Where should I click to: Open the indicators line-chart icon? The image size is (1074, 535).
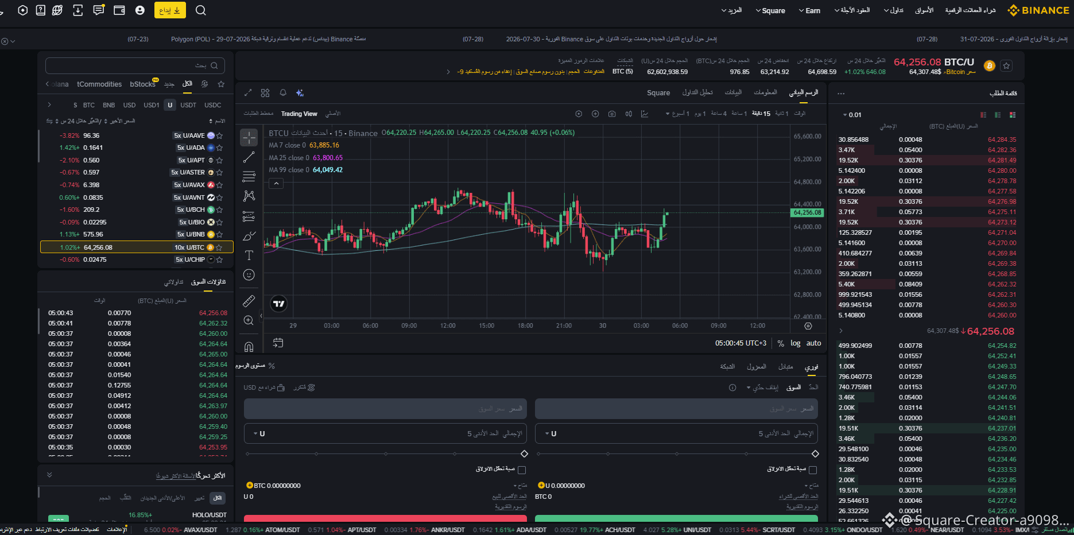tap(645, 114)
